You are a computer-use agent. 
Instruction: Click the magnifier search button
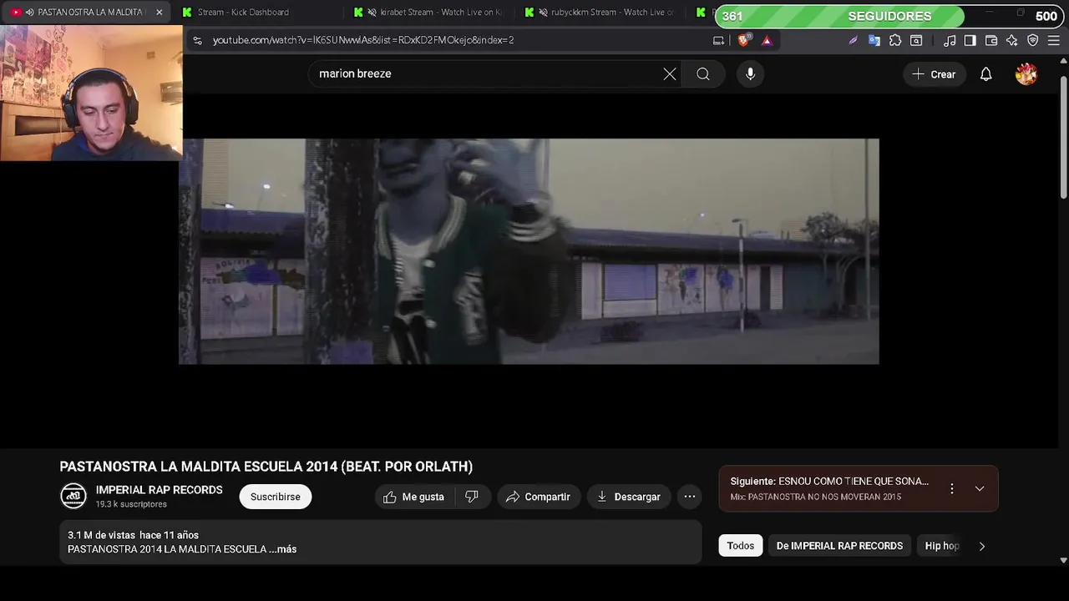[x=703, y=74]
